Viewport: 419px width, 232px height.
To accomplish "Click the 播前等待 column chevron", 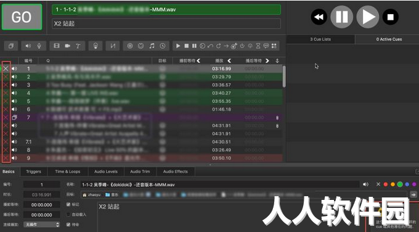I will click(x=198, y=60).
